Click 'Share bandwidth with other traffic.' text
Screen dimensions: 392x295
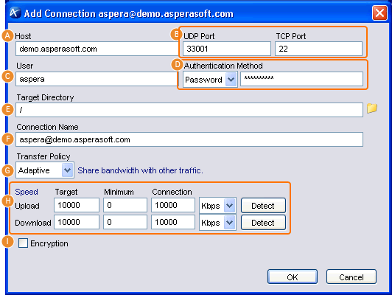tap(140, 170)
